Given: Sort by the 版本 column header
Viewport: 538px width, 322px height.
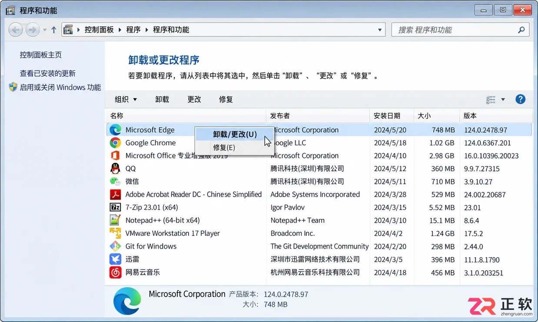Looking at the screenshot, I should (x=496, y=116).
